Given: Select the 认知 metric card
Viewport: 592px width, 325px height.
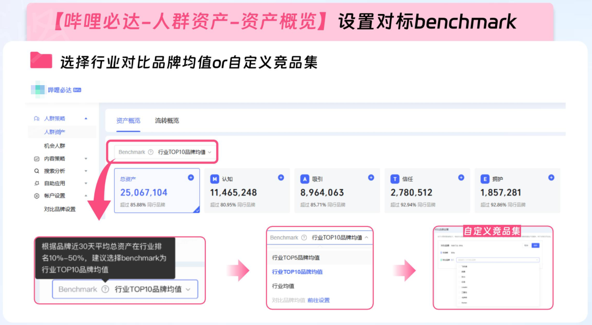Looking at the screenshot, I should (x=247, y=190).
